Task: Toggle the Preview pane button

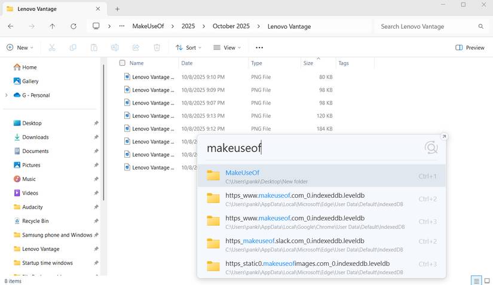Action: [470, 47]
